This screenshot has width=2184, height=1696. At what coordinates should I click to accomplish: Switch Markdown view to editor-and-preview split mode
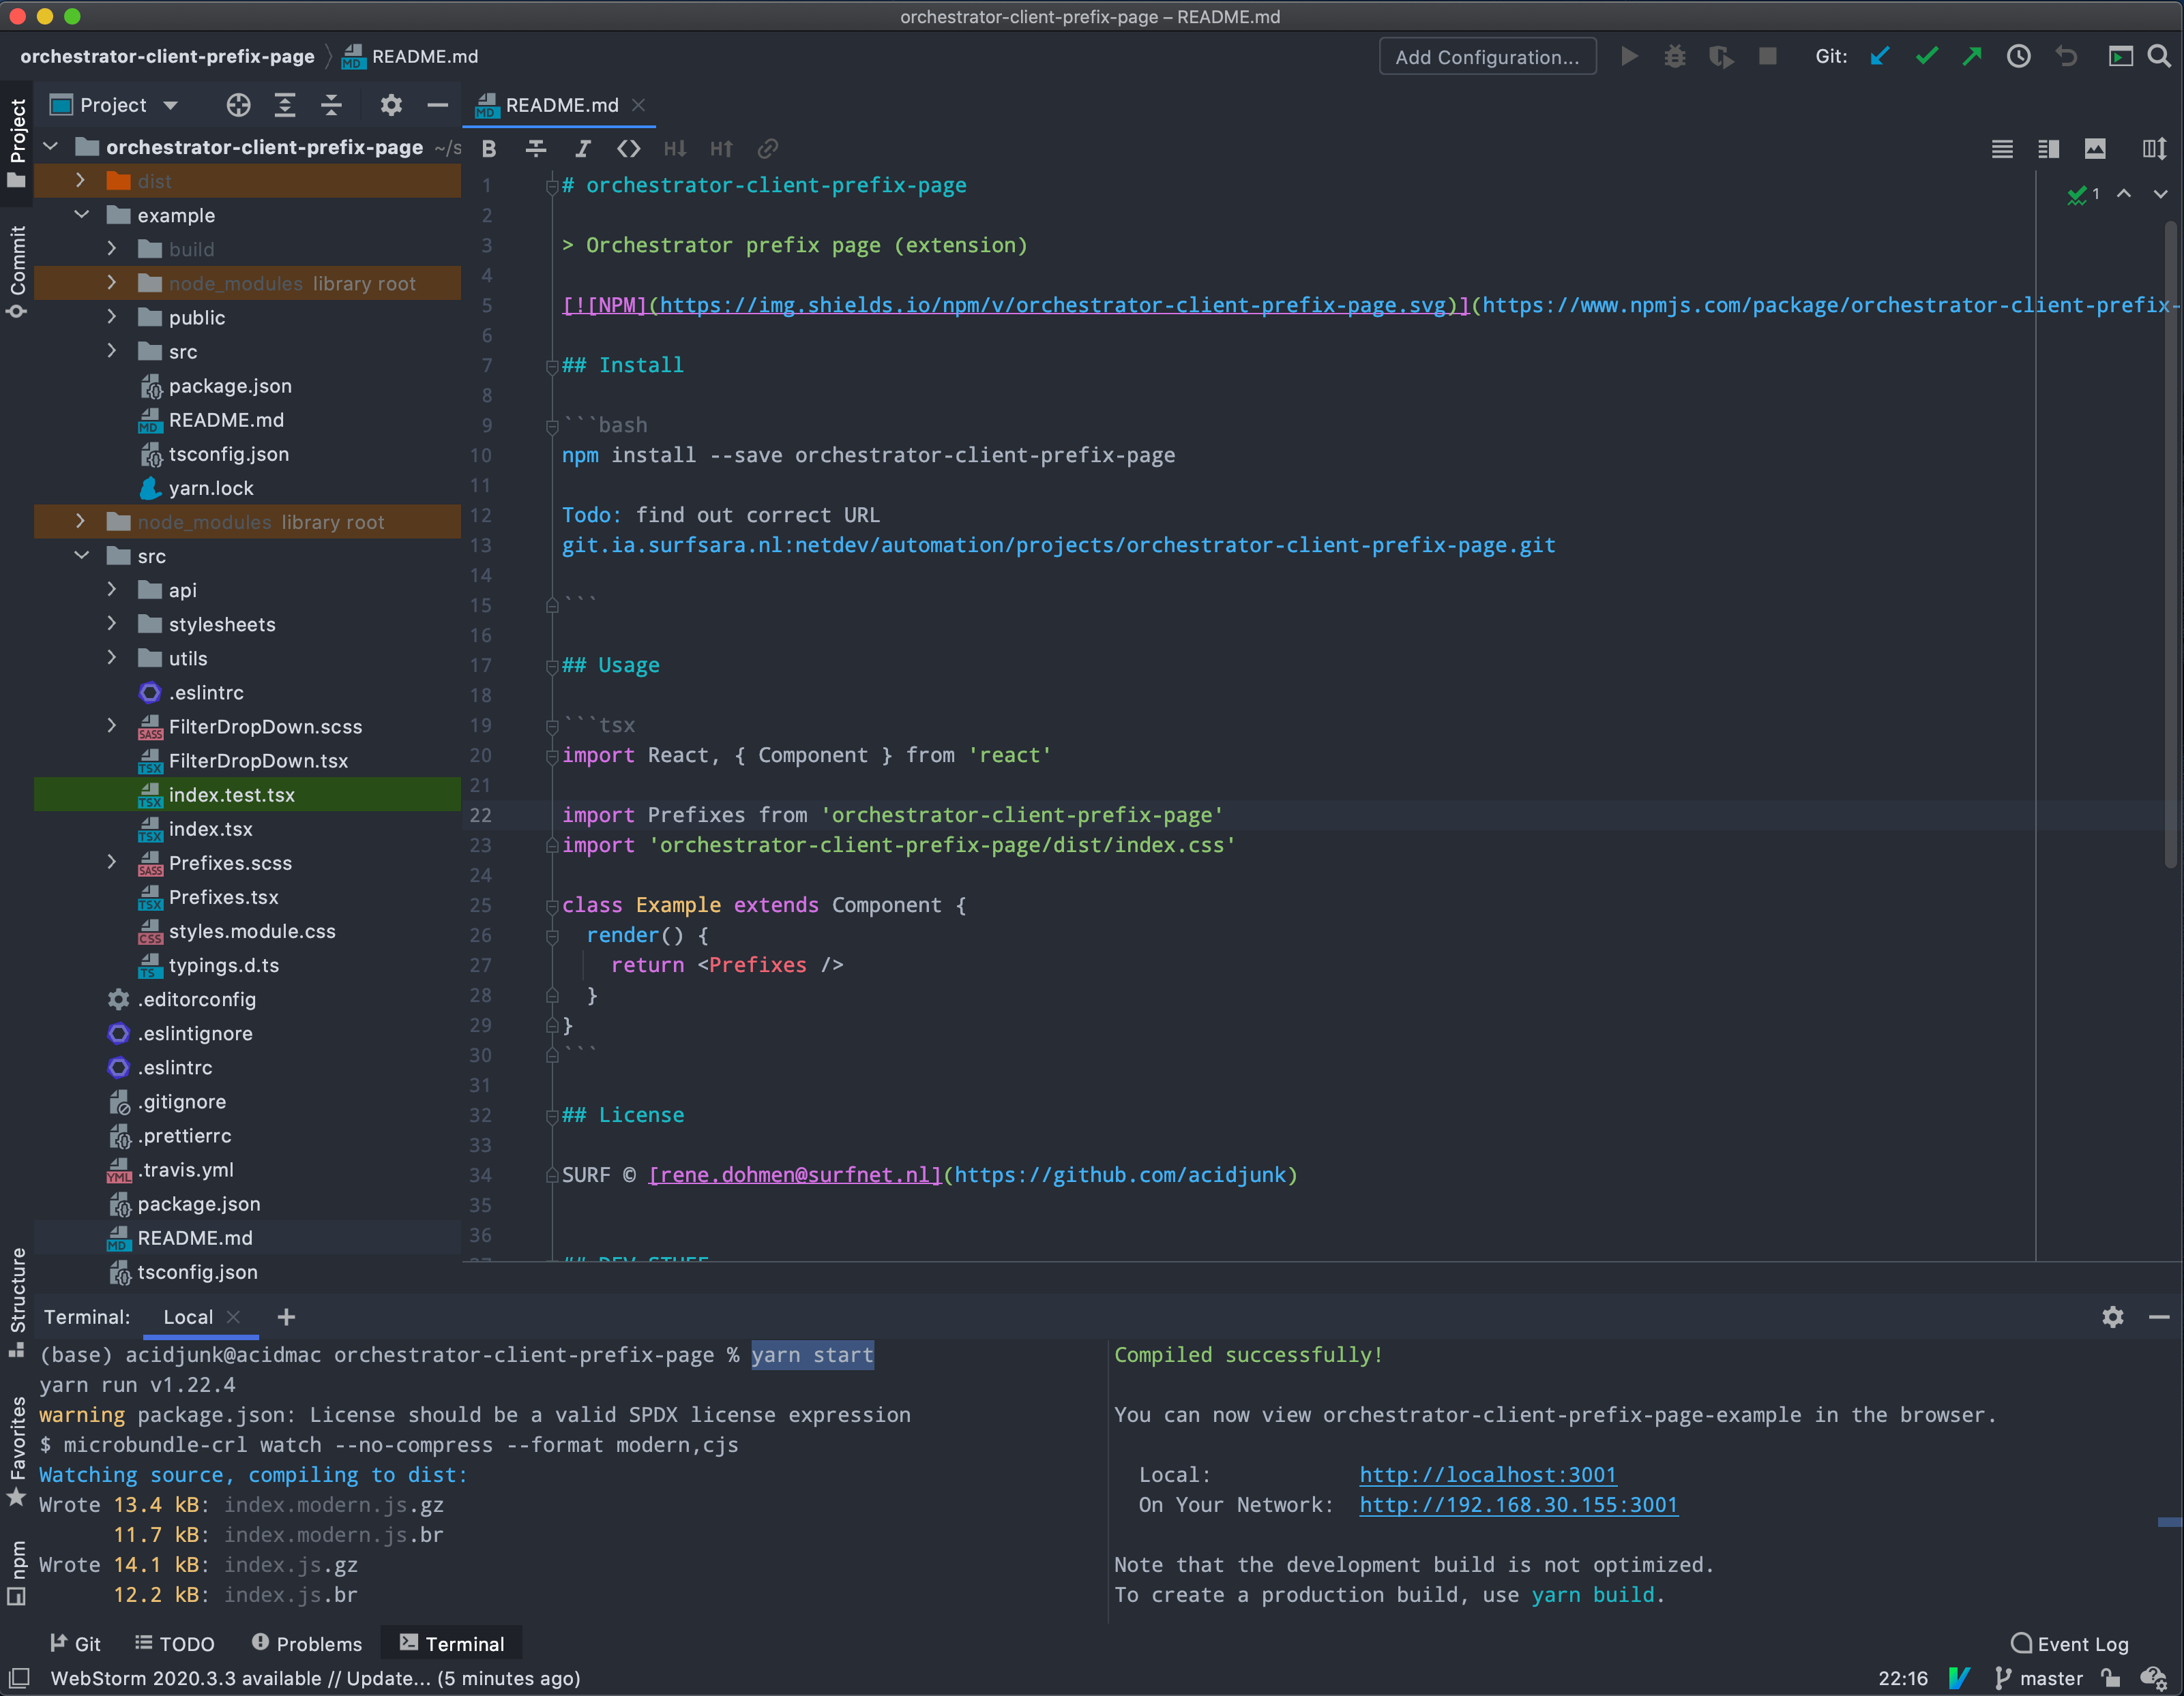tap(2048, 148)
